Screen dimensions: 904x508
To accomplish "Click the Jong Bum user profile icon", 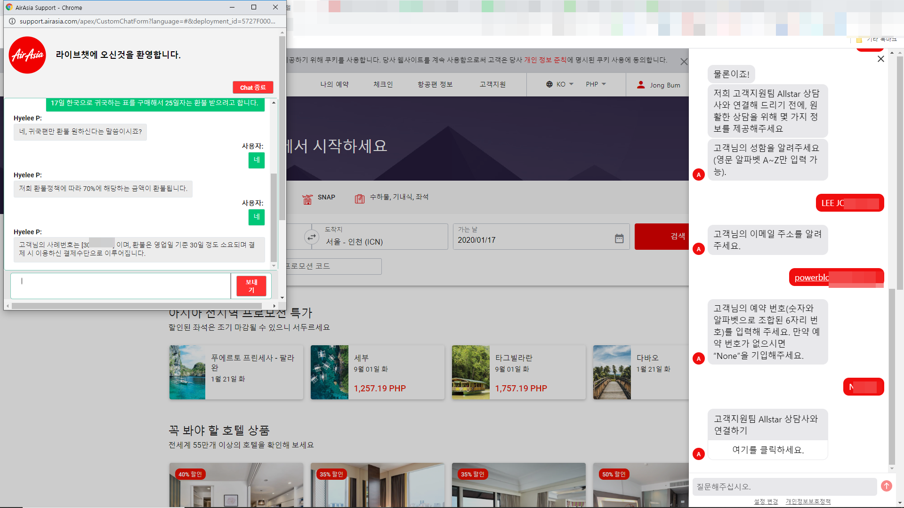I will [641, 85].
